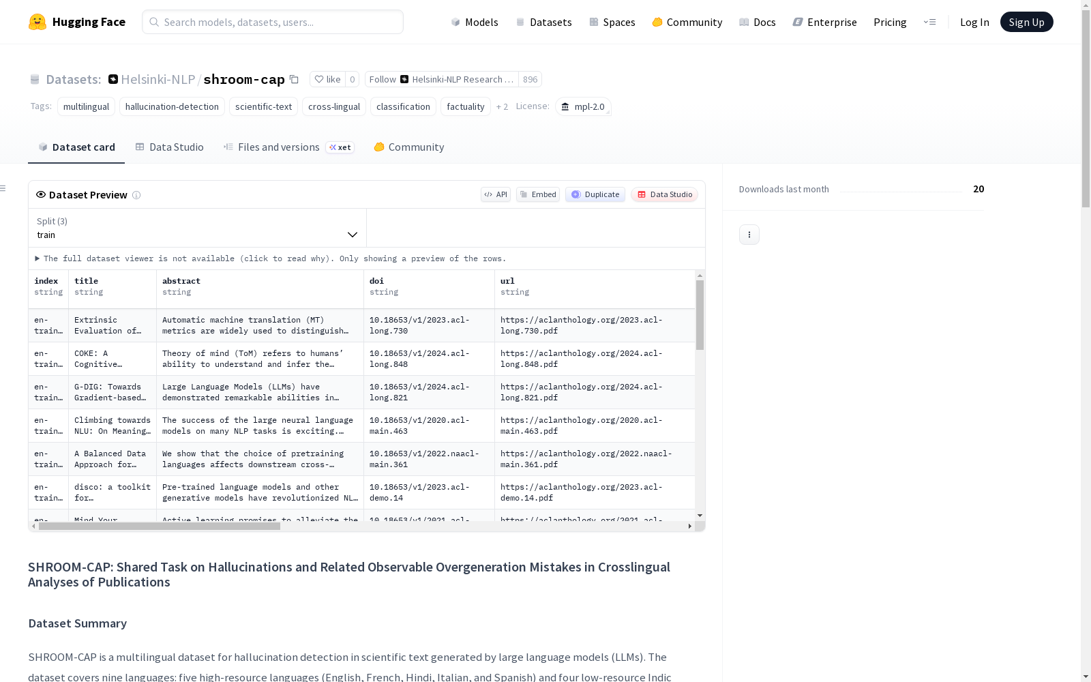Select the 'disco: a toolkit for…' title cell

[x=113, y=492]
